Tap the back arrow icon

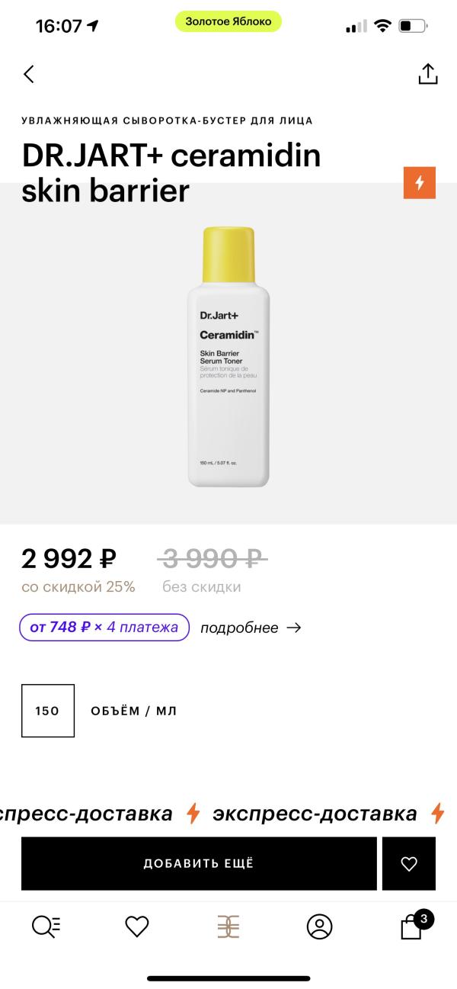click(x=29, y=74)
